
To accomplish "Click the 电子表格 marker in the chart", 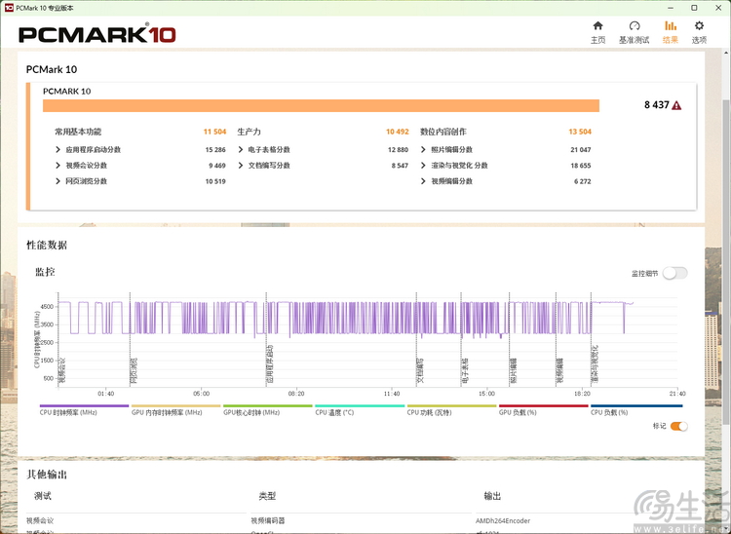I will coord(465,371).
